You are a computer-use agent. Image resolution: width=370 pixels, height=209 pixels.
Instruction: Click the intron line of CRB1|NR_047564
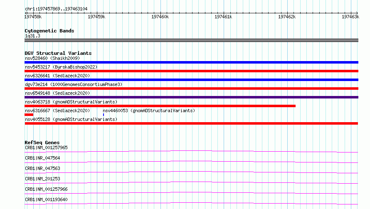(191, 161)
